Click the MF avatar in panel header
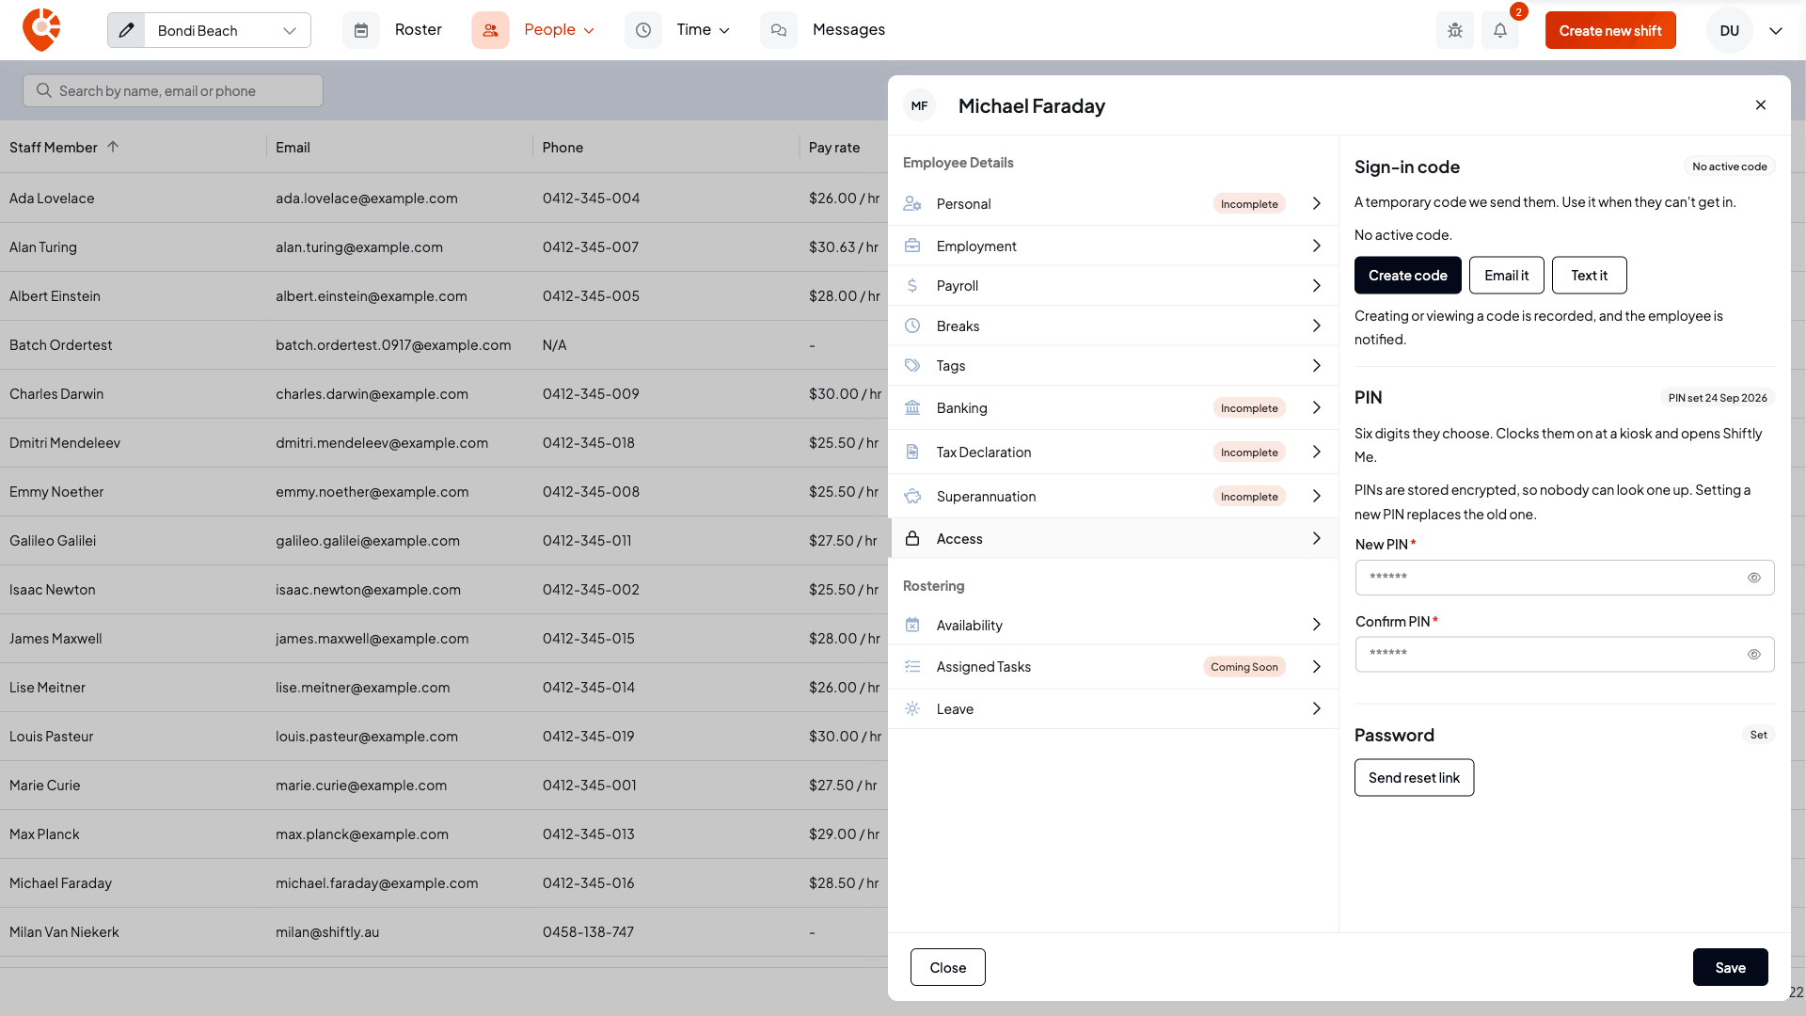The height and width of the screenshot is (1016, 1806). click(x=920, y=106)
